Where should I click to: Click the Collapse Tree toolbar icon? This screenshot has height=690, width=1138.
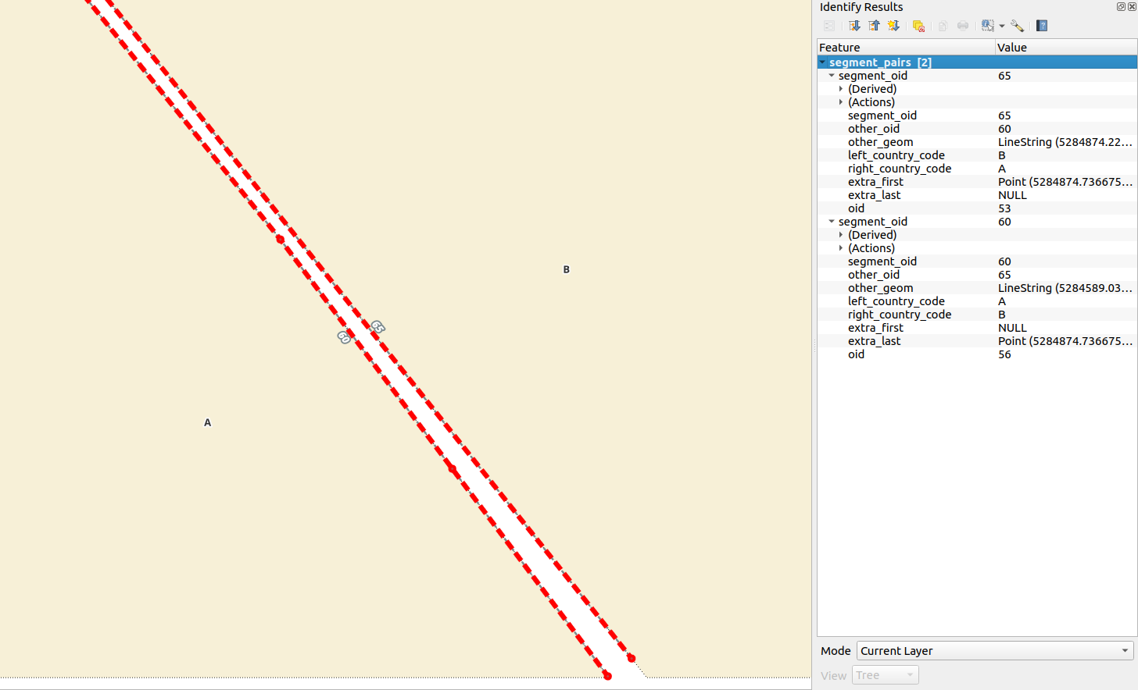click(x=874, y=26)
